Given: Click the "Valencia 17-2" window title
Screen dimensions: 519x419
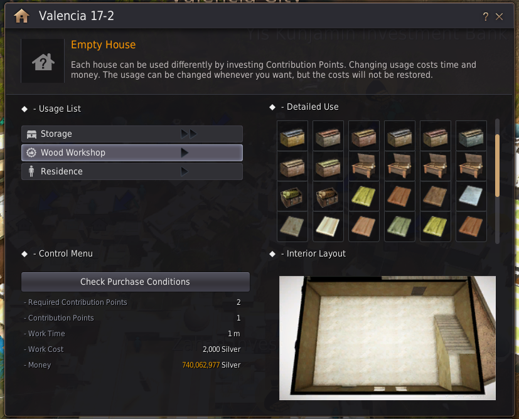Looking at the screenshot, I should 77,16.
